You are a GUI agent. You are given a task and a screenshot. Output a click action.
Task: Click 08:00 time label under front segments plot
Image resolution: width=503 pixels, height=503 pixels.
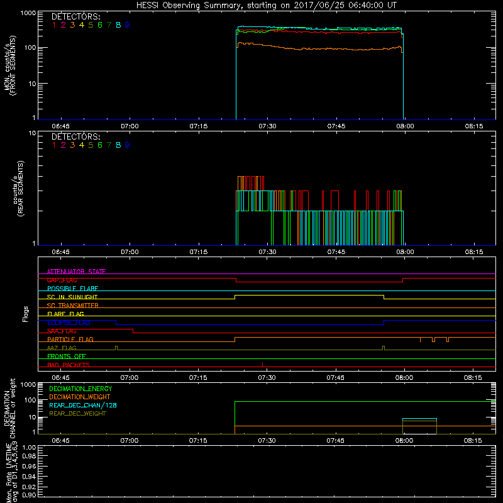pos(405,126)
